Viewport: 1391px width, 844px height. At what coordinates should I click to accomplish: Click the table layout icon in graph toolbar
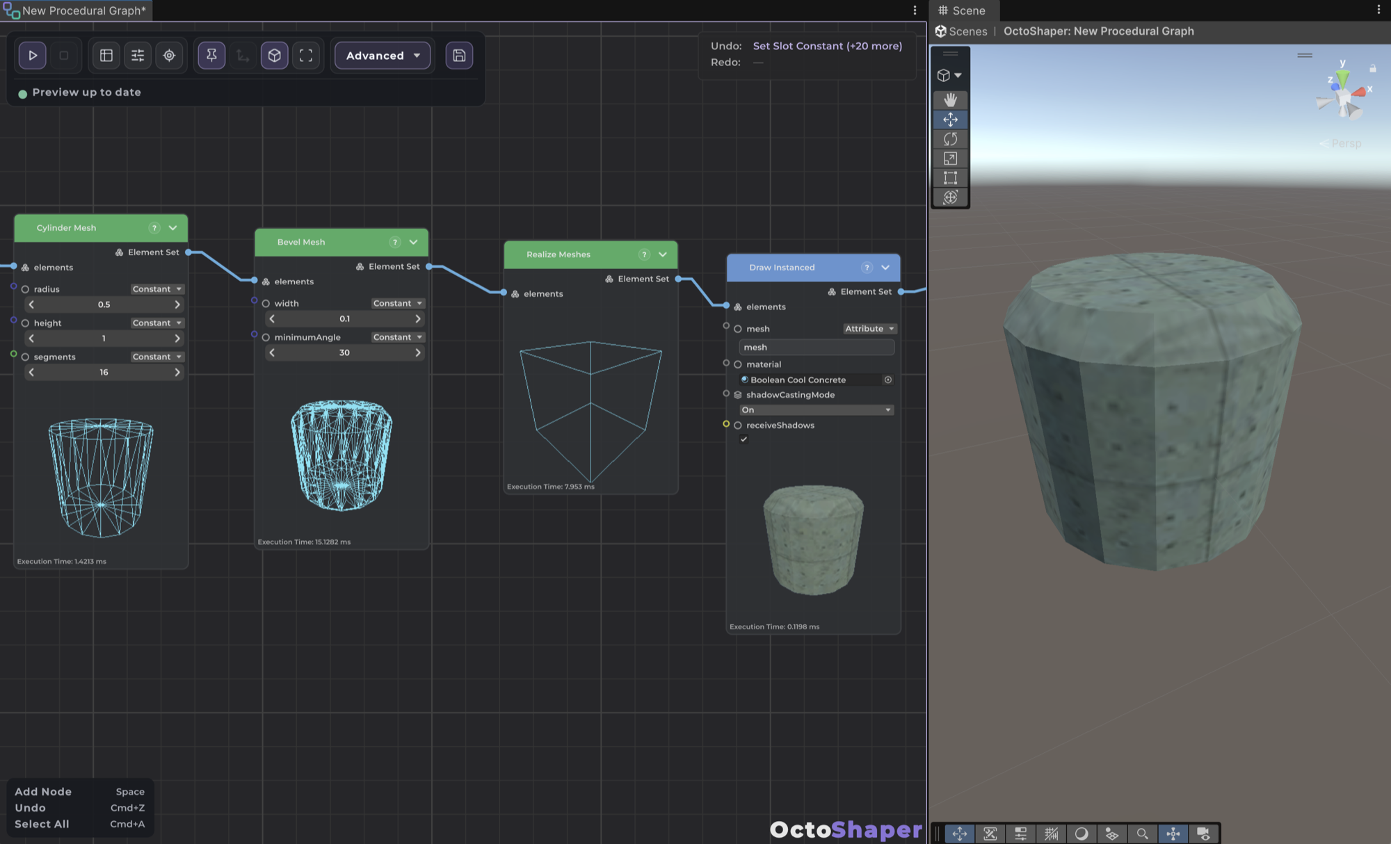click(106, 56)
